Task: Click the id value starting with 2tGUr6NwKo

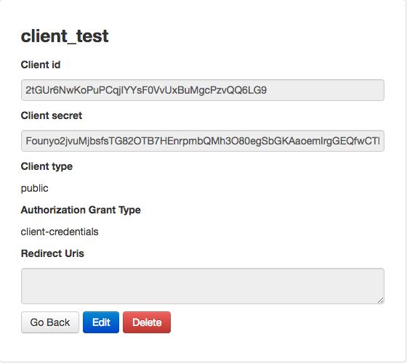Action: (146, 90)
